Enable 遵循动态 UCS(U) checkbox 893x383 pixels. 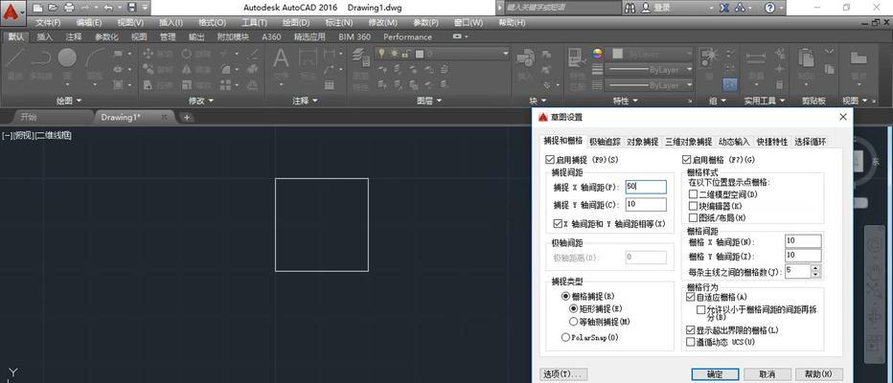[691, 342]
